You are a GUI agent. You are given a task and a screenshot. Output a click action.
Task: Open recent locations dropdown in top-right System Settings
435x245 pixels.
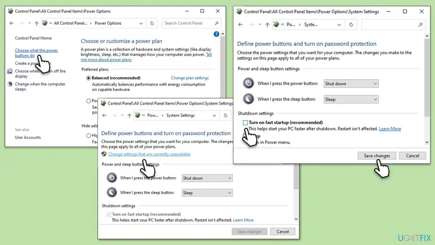coord(260,25)
